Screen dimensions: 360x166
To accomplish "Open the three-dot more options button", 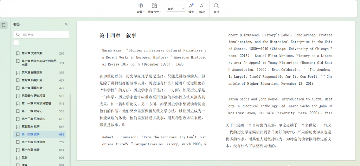I will [16, 43].
